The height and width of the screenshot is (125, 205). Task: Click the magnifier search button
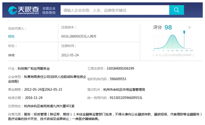tap(177, 10)
